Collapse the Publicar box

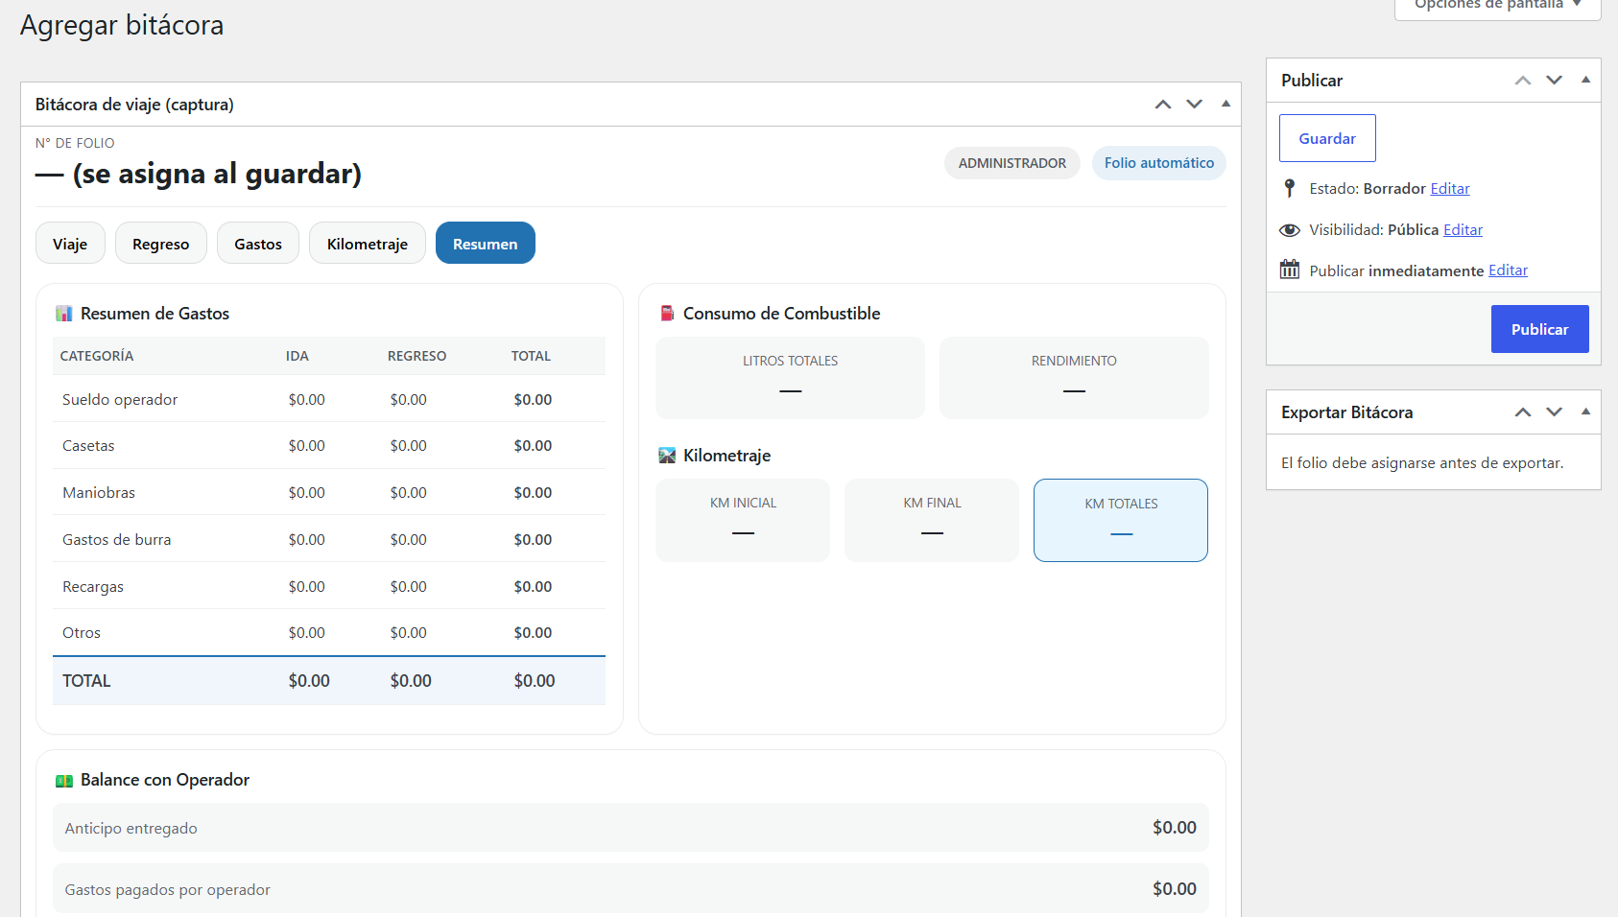[x=1585, y=81]
